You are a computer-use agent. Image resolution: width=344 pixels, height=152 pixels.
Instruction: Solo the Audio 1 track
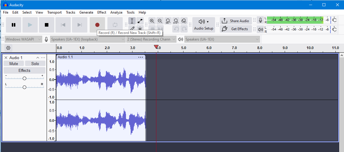(x=35, y=64)
